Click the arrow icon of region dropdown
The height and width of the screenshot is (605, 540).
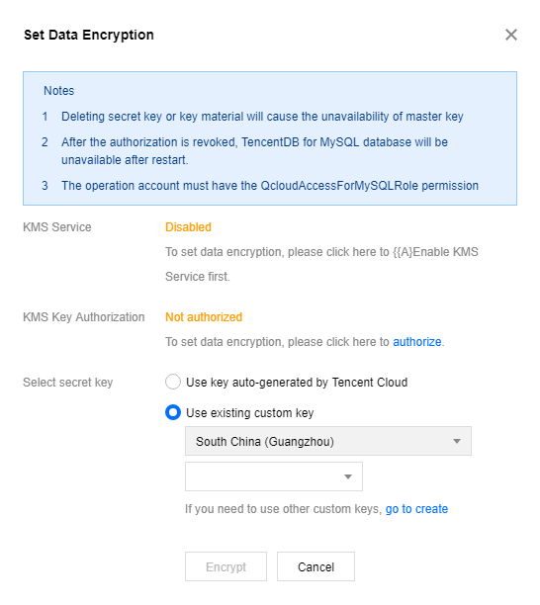457,441
